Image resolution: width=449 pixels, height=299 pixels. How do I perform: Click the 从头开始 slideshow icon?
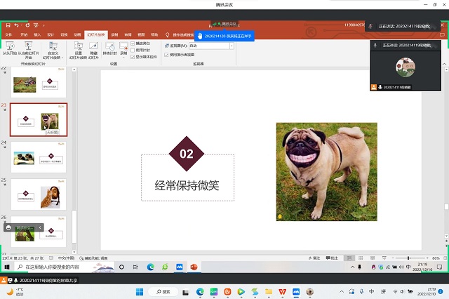pyautogui.click(x=10, y=48)
